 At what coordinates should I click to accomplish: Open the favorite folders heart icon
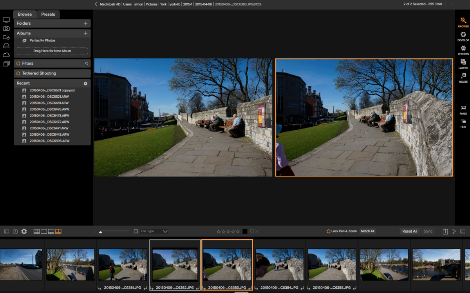6,37
